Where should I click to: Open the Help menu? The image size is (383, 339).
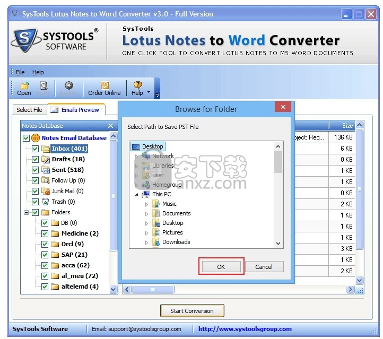38,72
